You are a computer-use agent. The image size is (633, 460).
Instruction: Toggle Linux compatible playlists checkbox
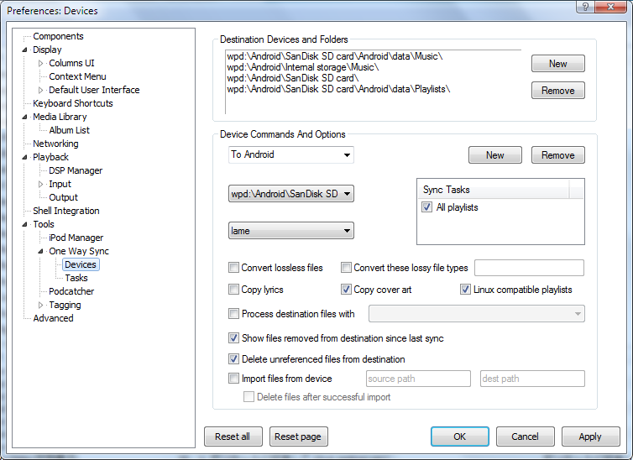click(x=466, y=290)
